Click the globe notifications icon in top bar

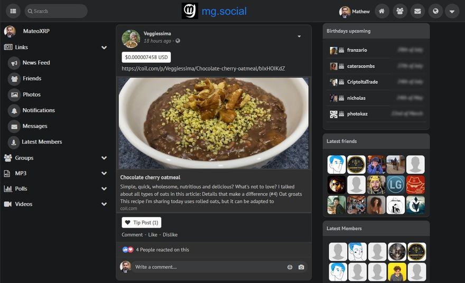(x=435, y=11)
